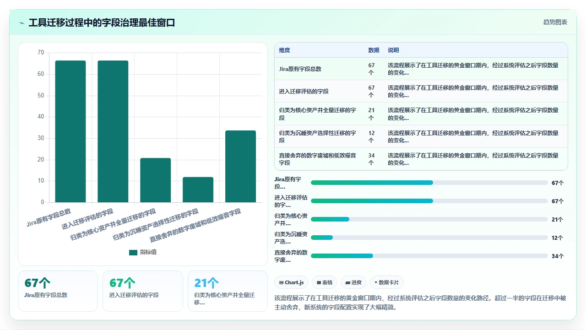
Task: Click the 趋势图表 label at top right
Action: click(555, 22)
